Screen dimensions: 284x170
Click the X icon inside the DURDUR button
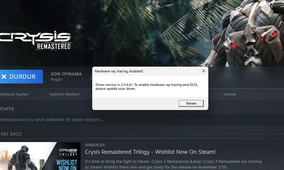pos(4,77)
